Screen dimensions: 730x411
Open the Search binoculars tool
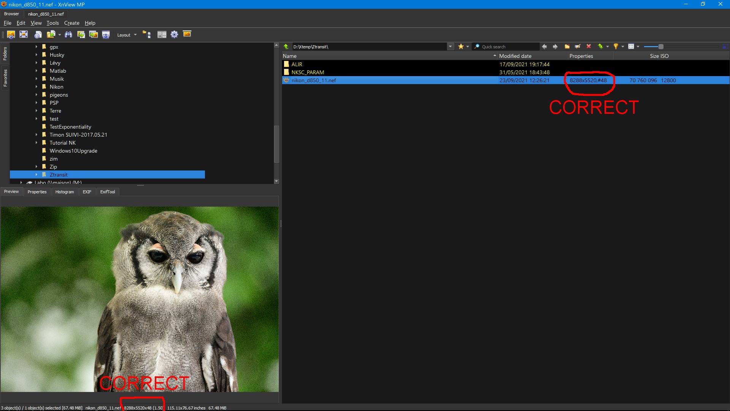tap(68, 35)
